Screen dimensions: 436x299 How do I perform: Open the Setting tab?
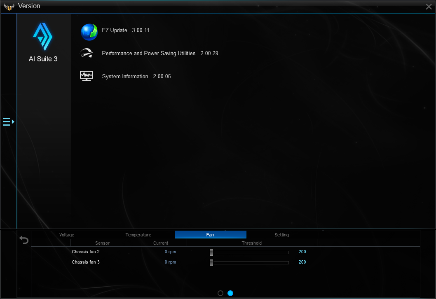(282, 235)
